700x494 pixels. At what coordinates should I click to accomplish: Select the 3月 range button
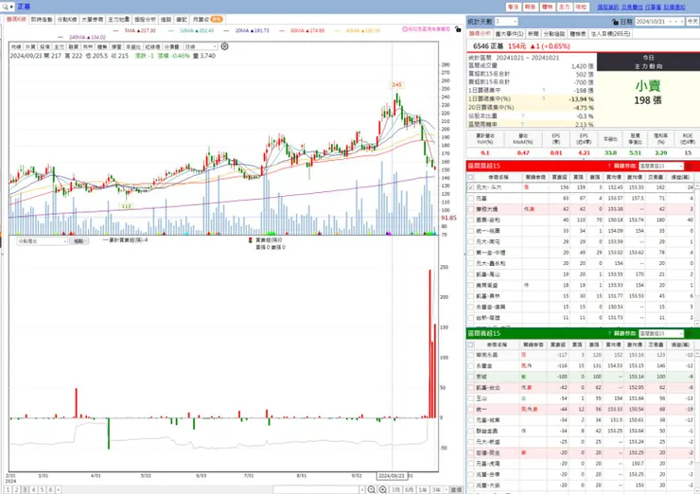(396, 490)
